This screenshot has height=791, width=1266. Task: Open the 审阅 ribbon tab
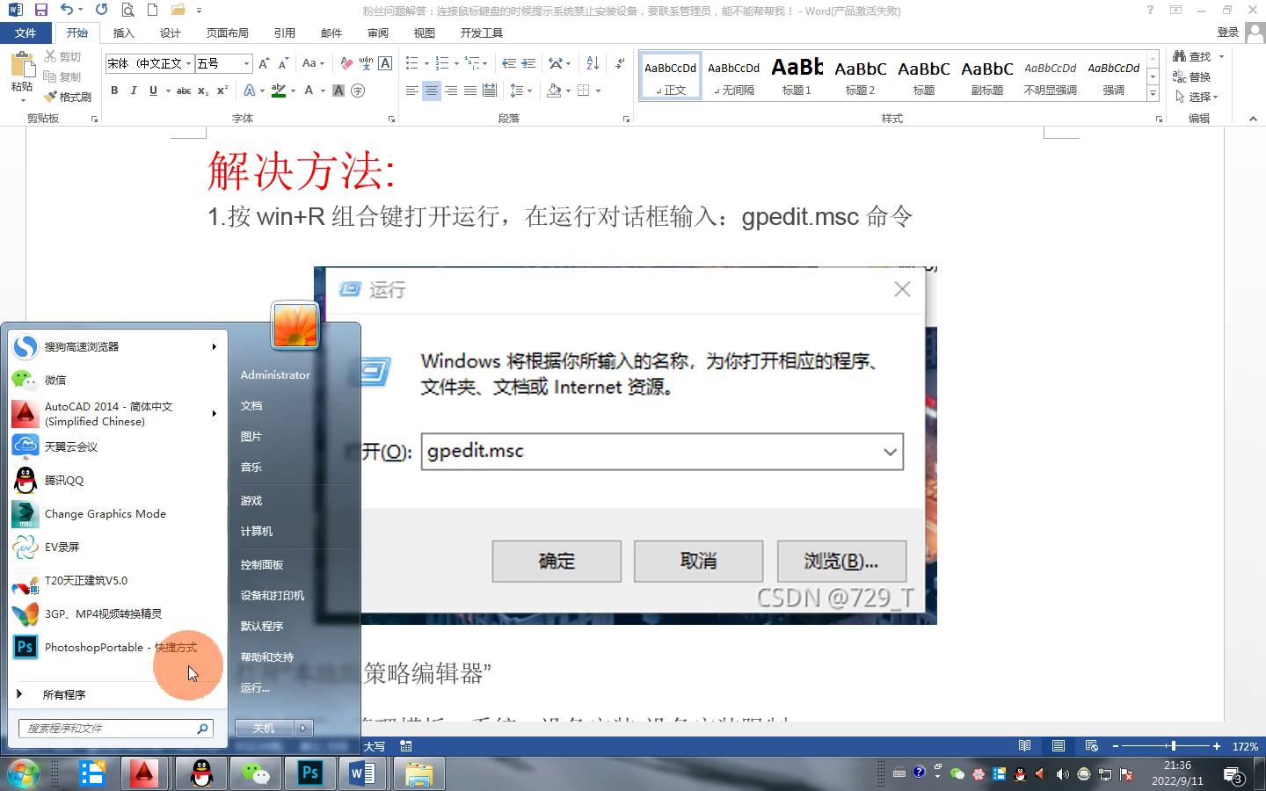click(378, 33)
